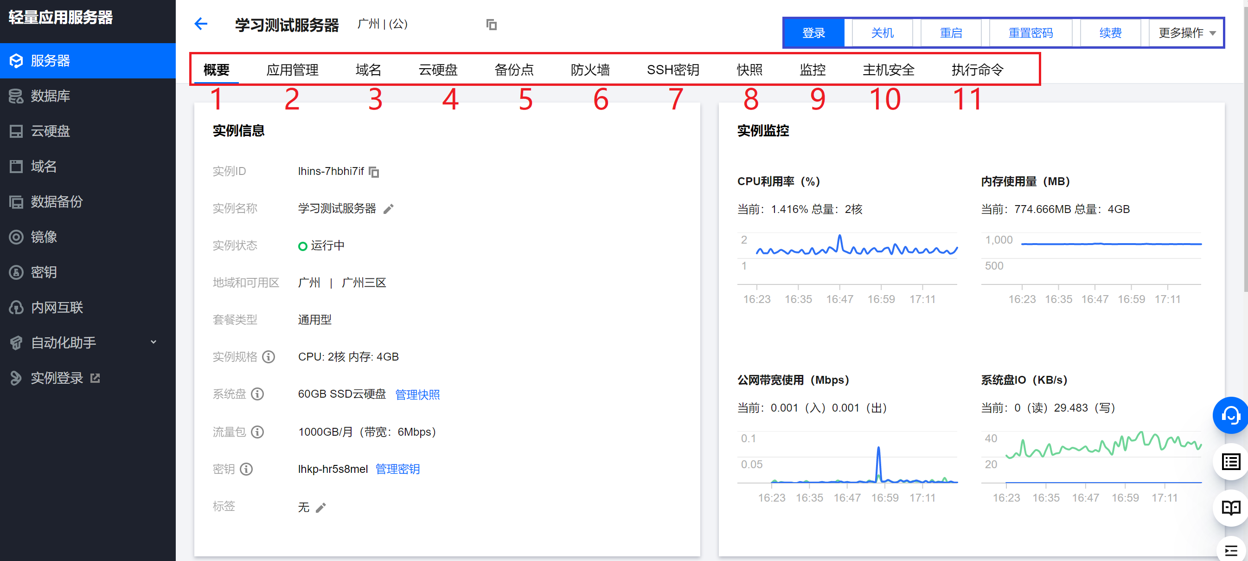Image resolution: width=1248 pixels, height=561 pixels.
Task: Click the 重启 restart button
Action: 951,33
